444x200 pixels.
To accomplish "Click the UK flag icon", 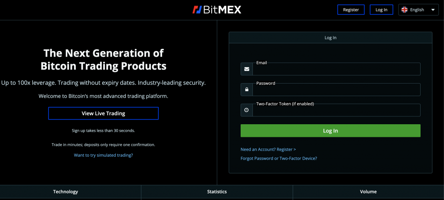I will 405,10.
